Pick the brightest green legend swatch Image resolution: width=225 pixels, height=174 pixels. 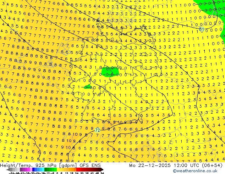coord(55,169)
